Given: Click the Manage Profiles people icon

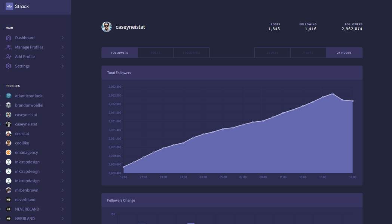Looking at the screenshot, I should tap(9, 47).
